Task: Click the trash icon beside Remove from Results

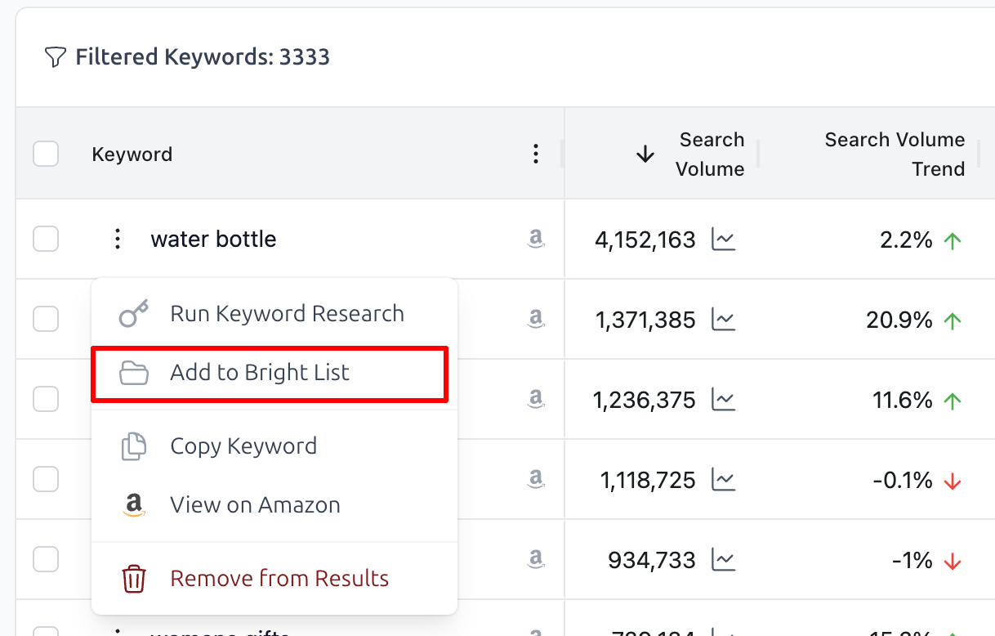Action: coord(134,578)
